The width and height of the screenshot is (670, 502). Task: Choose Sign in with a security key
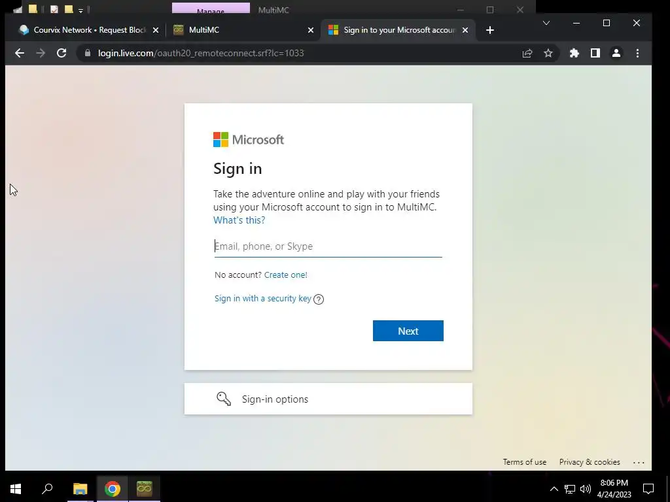tap(263, 298)
